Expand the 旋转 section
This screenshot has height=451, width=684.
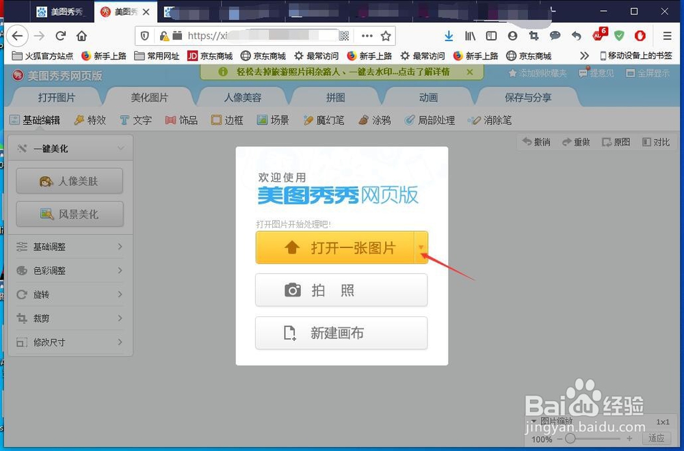coord(70,295)
